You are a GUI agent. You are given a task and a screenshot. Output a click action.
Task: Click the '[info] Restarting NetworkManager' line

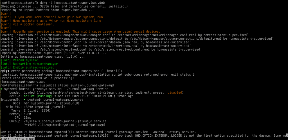[29, 64]
